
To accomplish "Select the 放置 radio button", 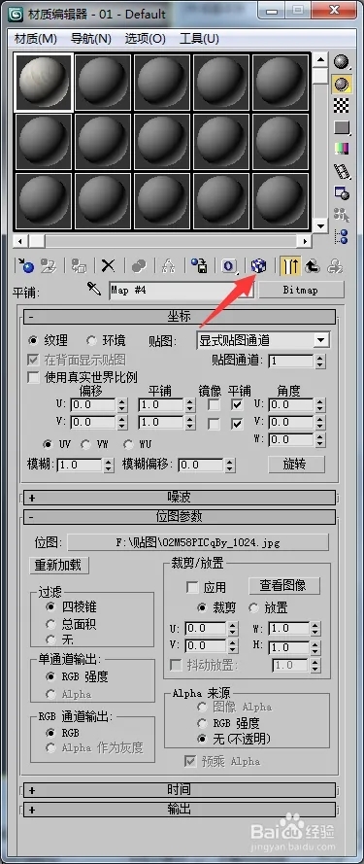I will point(253,607).
